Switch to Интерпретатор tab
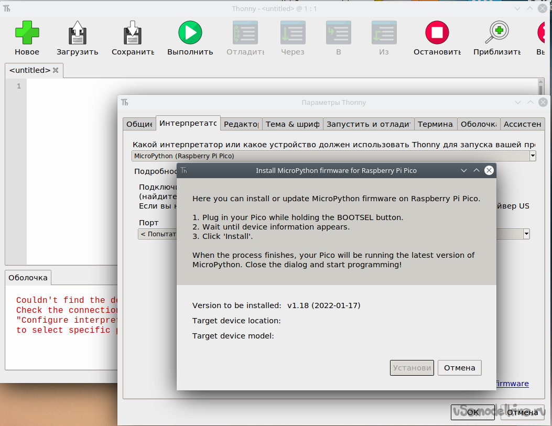Screen dimensions: 552x426 tap(188, 123)
